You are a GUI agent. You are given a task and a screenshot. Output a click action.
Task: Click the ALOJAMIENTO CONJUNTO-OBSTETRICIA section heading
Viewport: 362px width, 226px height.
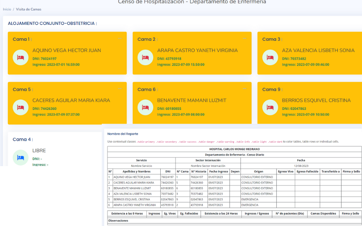[51, 23]
